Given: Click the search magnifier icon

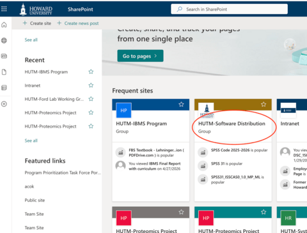Looking at the screenshot, I should click(x=180, y=9).
